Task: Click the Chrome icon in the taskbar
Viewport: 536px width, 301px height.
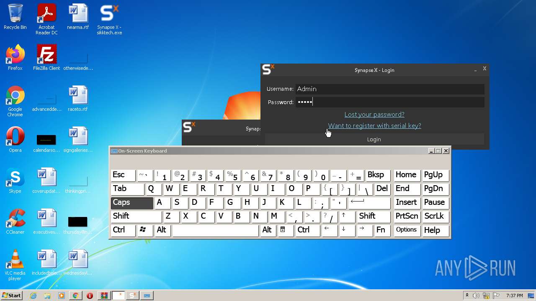Action: click(75, 296)
